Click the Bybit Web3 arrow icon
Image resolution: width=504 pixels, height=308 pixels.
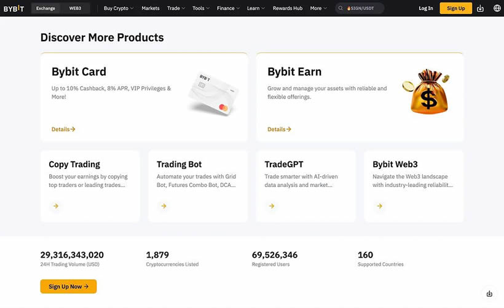coord(380,206)
